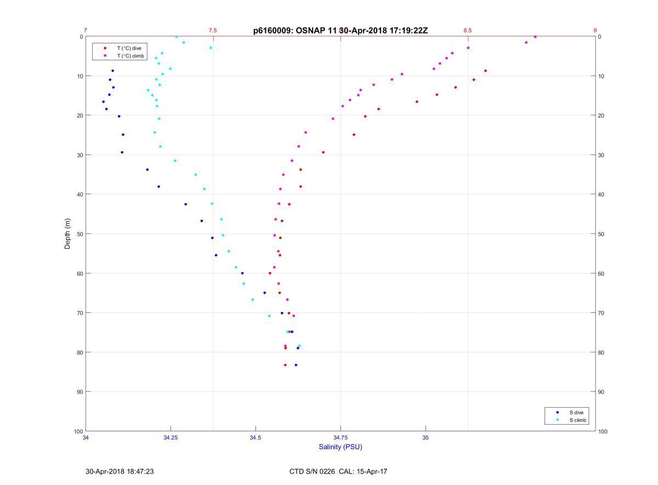Click the '30' depth tick on left axis
This screenshot has width=658, height=485.
pyautogui.click(x=80, y=155)
